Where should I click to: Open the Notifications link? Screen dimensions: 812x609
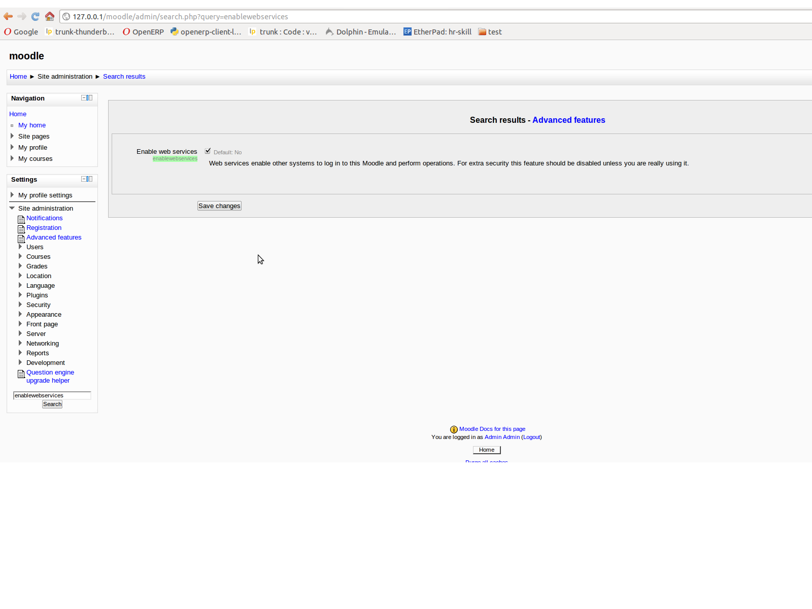pos(45,218)
